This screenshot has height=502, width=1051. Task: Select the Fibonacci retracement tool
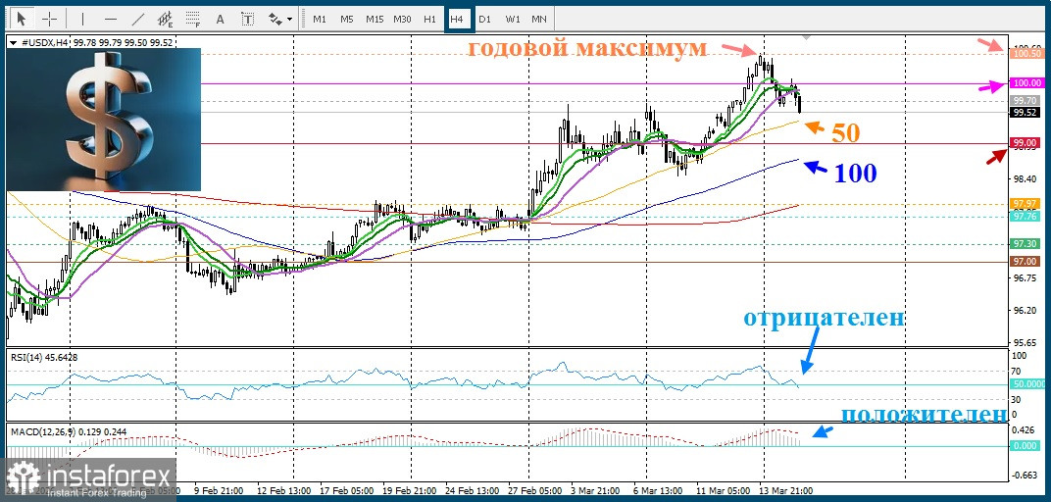(192, 19)
